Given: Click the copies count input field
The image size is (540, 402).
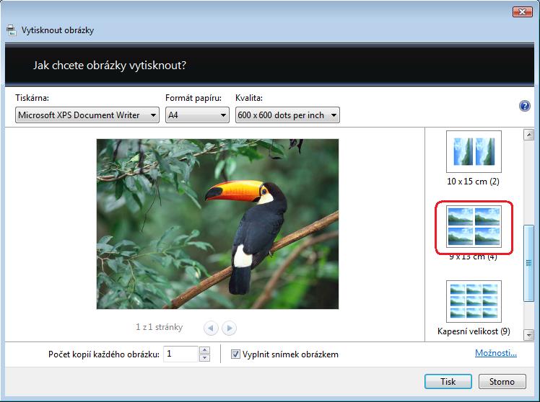Looking at the screenshot, I should [180, 354].
